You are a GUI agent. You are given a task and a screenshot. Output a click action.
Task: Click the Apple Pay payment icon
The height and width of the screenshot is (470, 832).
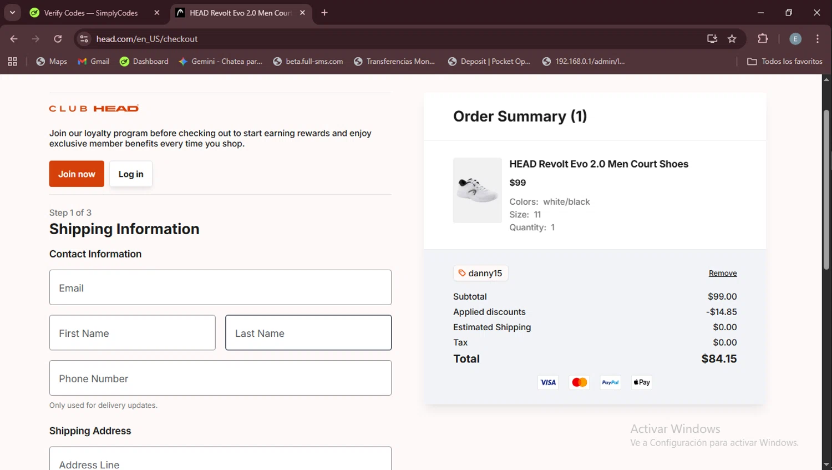pyautogui.click(x=642, y=382)
